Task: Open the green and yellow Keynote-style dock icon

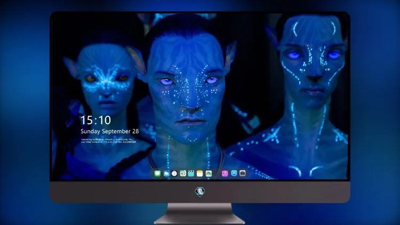Action: (x=183, y=173)
